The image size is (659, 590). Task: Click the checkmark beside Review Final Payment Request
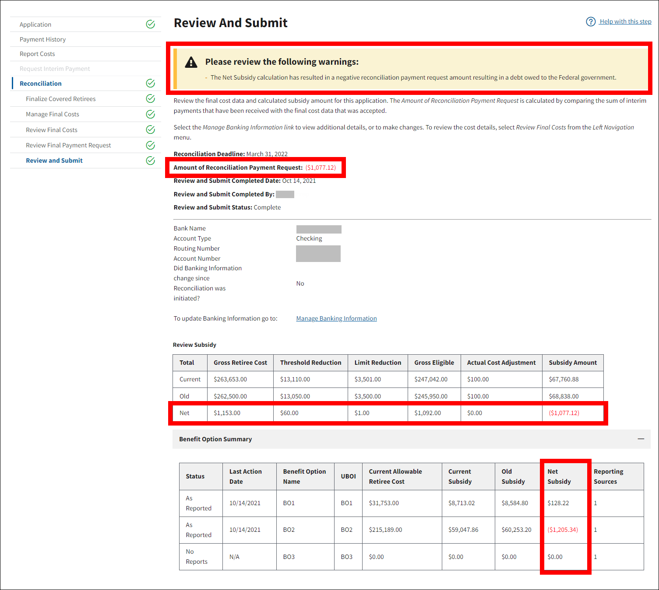(150, 145)
